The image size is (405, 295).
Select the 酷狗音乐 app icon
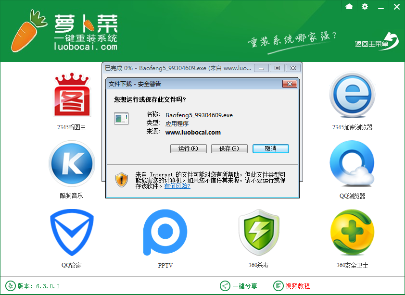click(72, 163)
